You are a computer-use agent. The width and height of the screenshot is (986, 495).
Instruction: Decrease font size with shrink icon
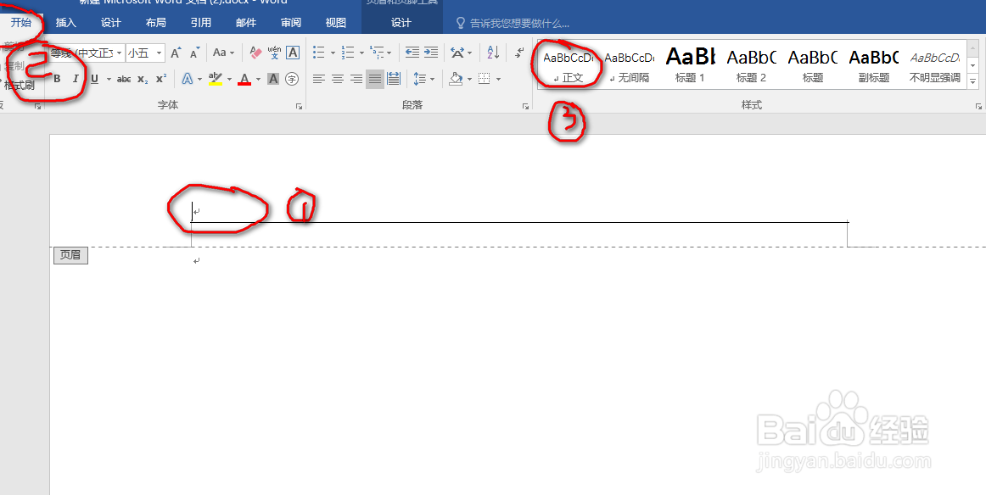195,53
